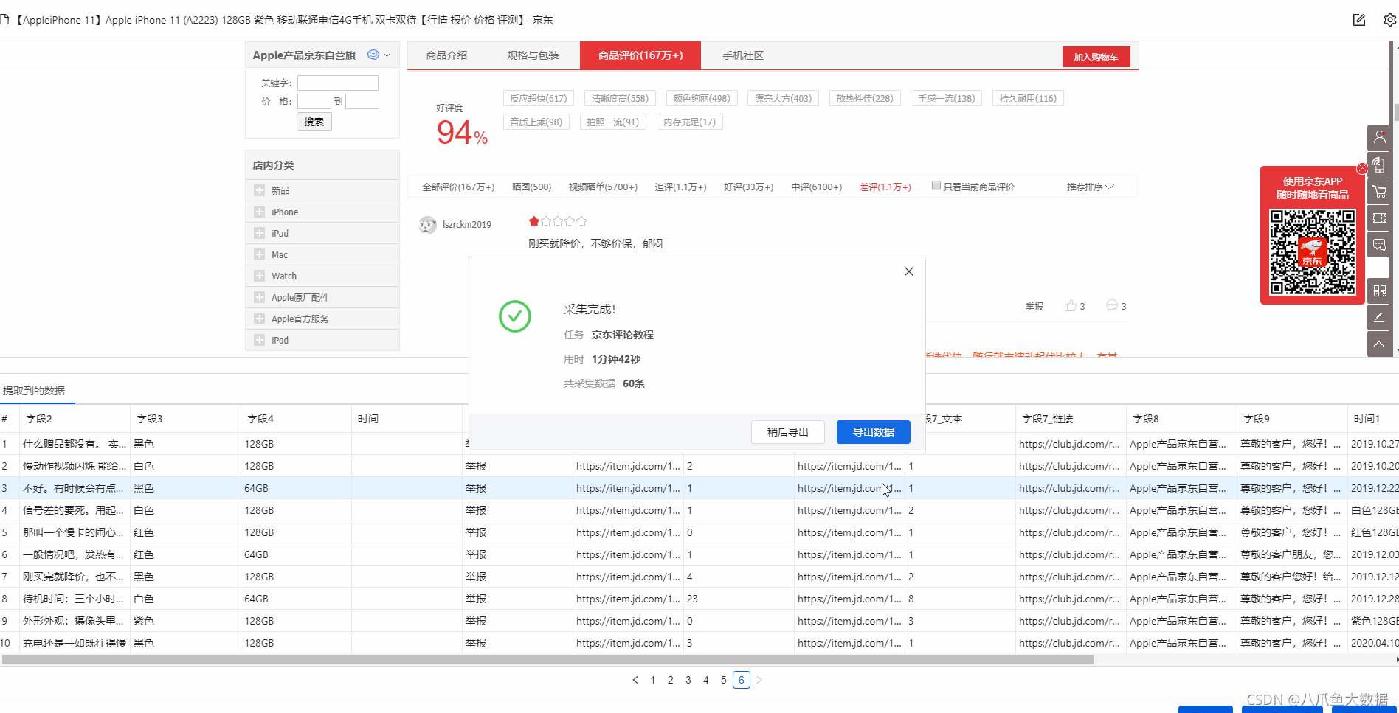Filter reviews by 好评(33万+)
Image resolution: width=1399 pixels, height=713 pixels.
[x=749, y=187]
